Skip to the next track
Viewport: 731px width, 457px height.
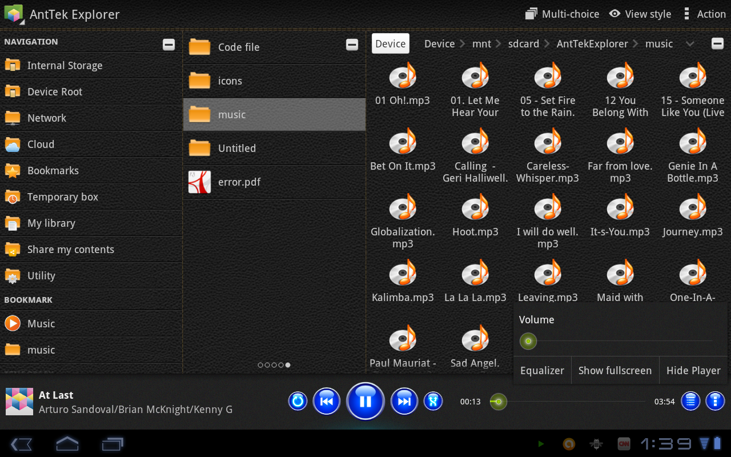pyautogui.click(x=404, y=401)
